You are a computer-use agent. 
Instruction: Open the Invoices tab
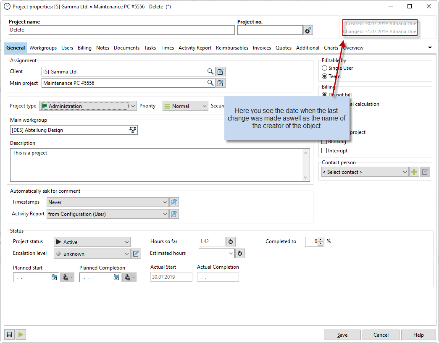[262, 48]
